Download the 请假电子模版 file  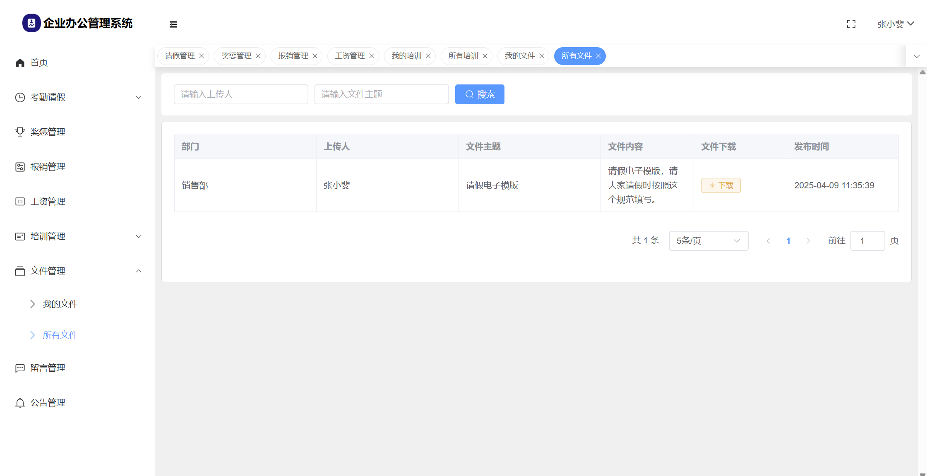pyautogui.click(x=720, y=185)
